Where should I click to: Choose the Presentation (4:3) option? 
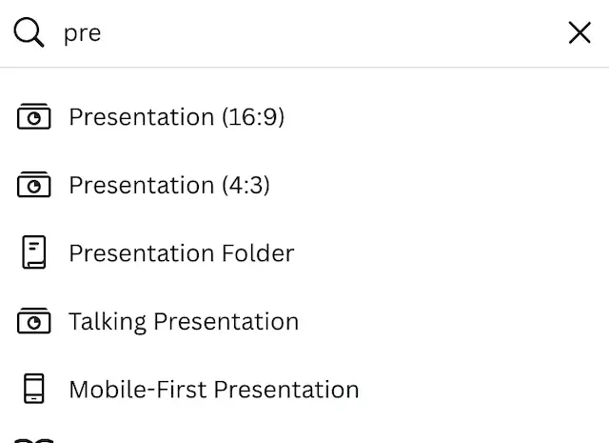tap(304, 185)
